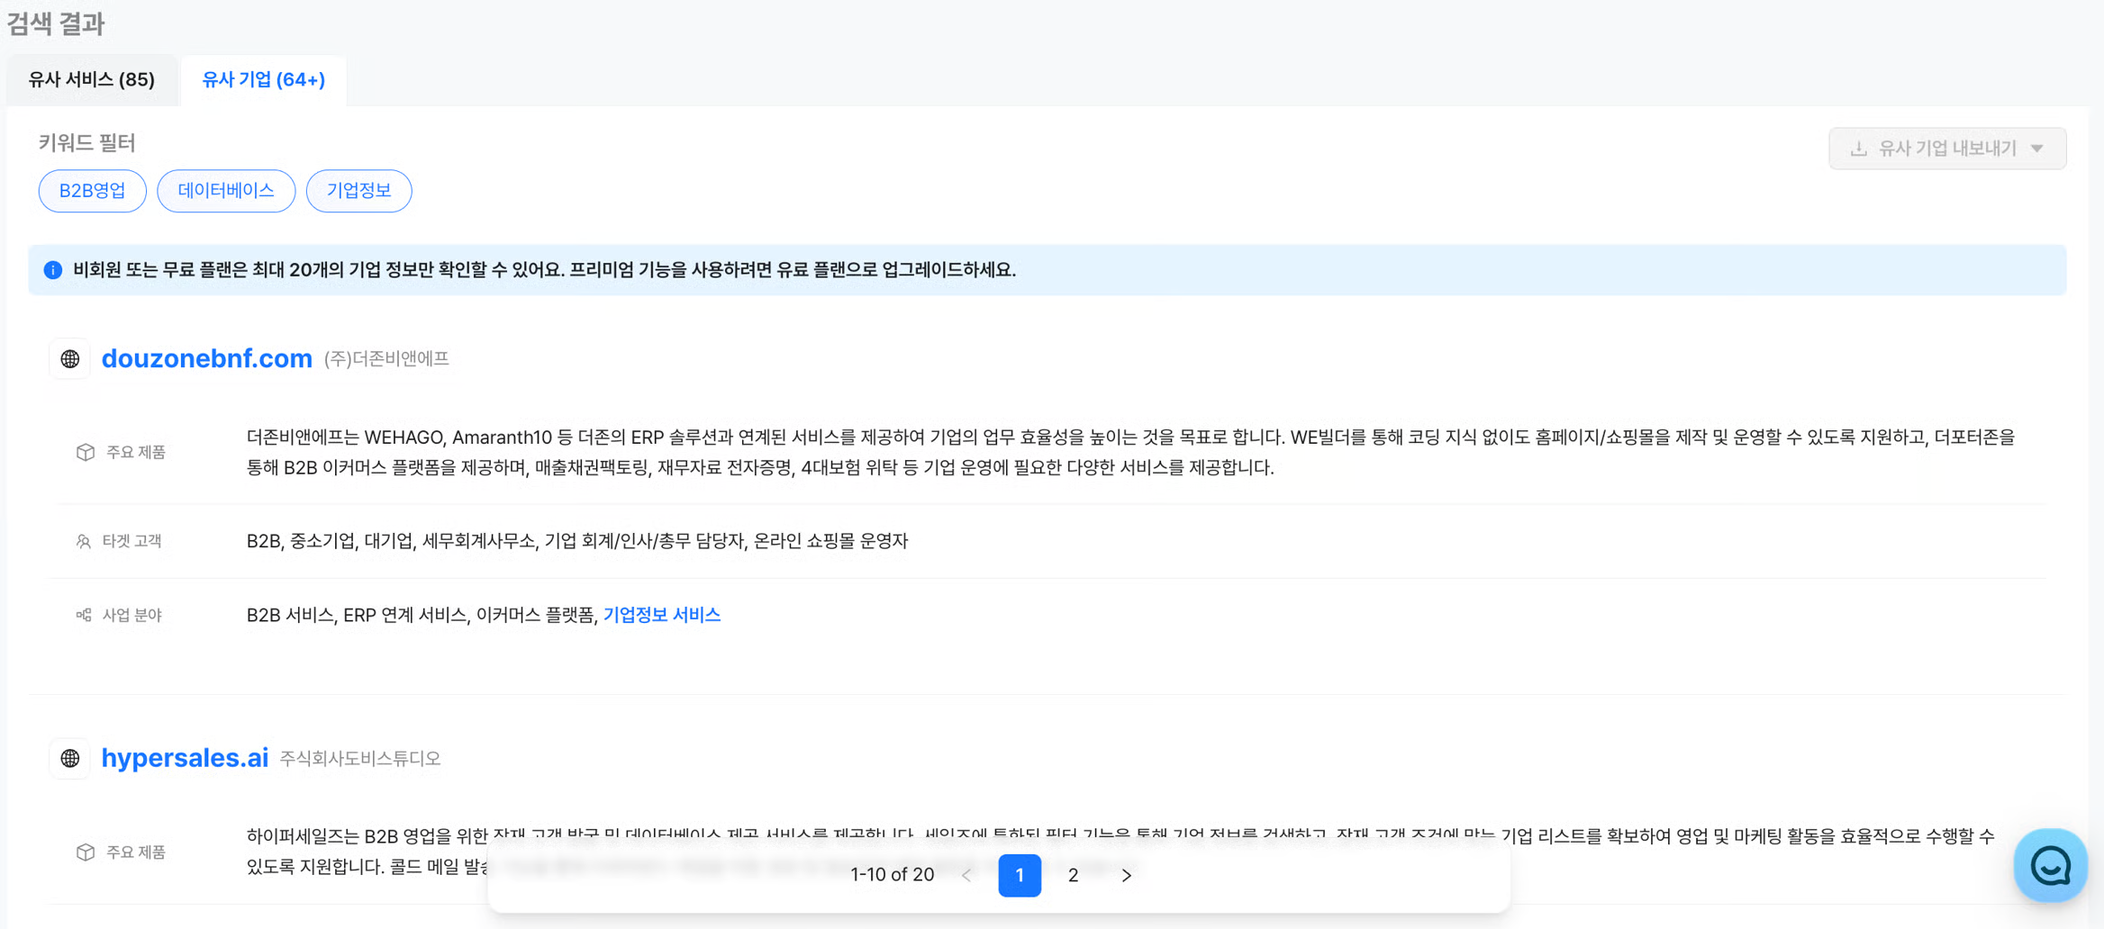Toggle the 데이터베이스 keyword filter
Screen dimensions: 2104x929
tap(226, 191)
